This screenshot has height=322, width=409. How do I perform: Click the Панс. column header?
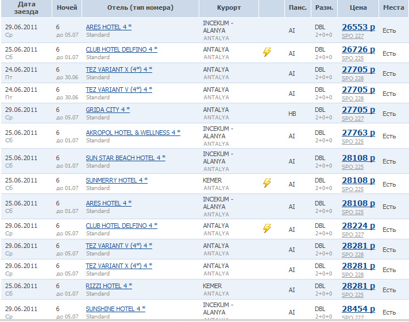click(298, 8)
